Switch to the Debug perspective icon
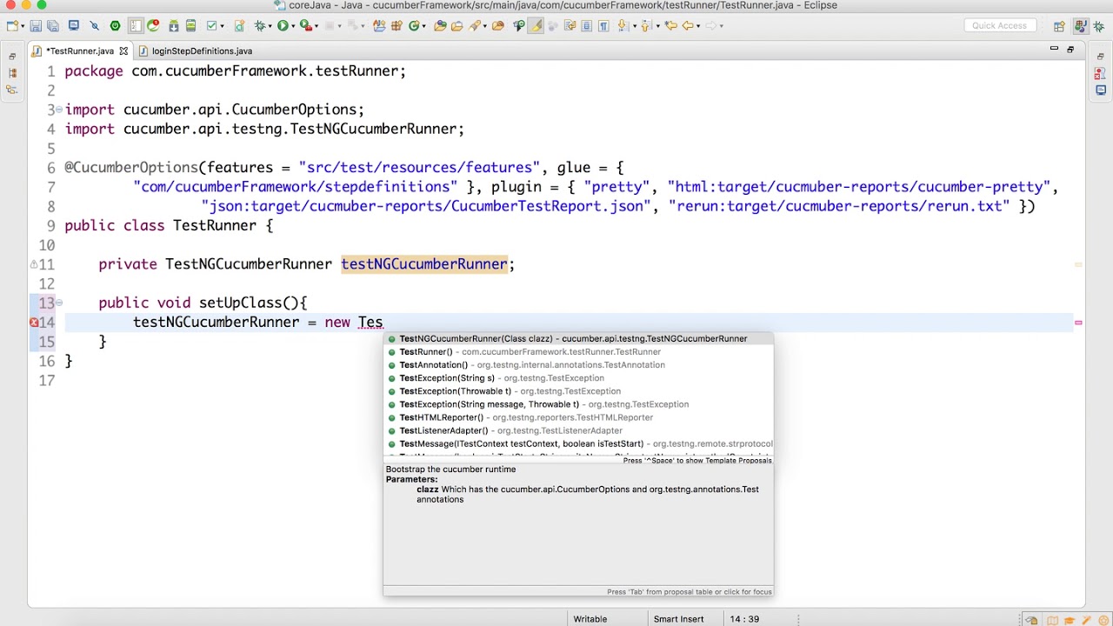The height and width of the screenshot is (626, 1113). (1098, 26)
